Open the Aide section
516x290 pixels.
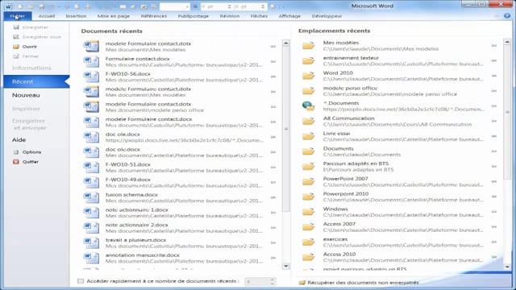[19, 139]
